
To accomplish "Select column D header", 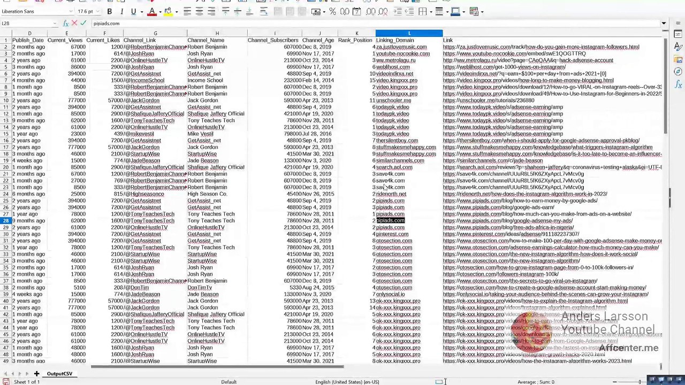I will coord(29,34).
